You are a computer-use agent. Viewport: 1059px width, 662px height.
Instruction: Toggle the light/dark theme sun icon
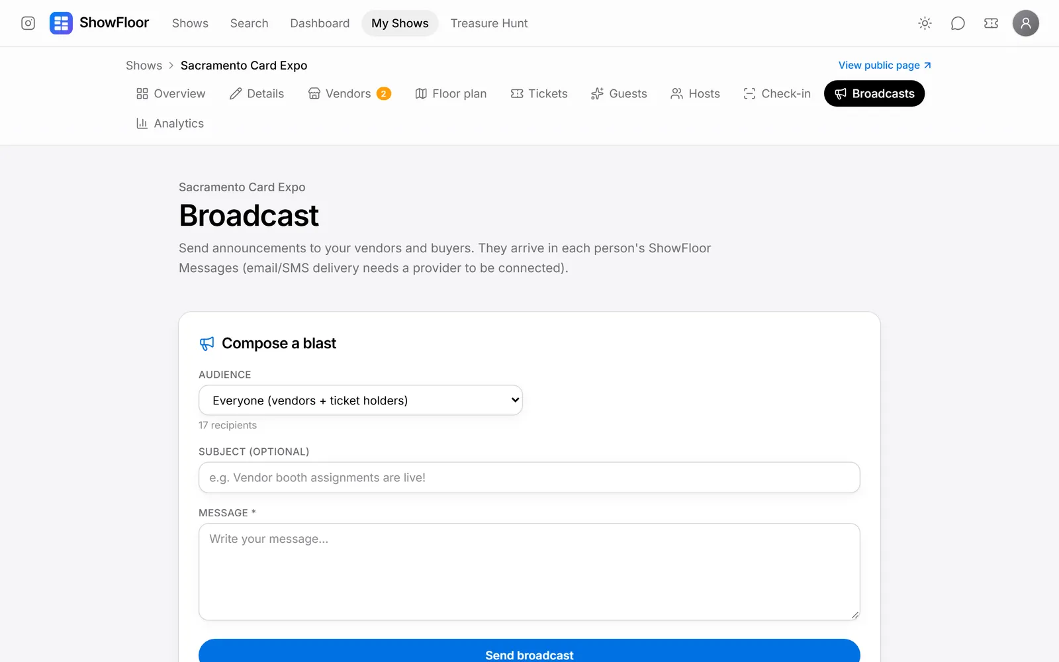pyautogui.click(x=925, y=23)
